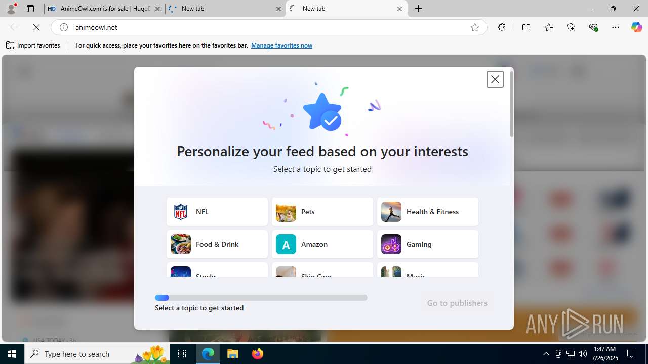
Task: Open a new tab with plus button
Action: (x=419, y=9)
